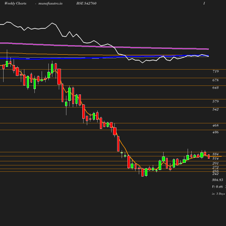The image size is (226, 226).
Task: Click the 'in 3 Days' text
Action: click(218, 194)
